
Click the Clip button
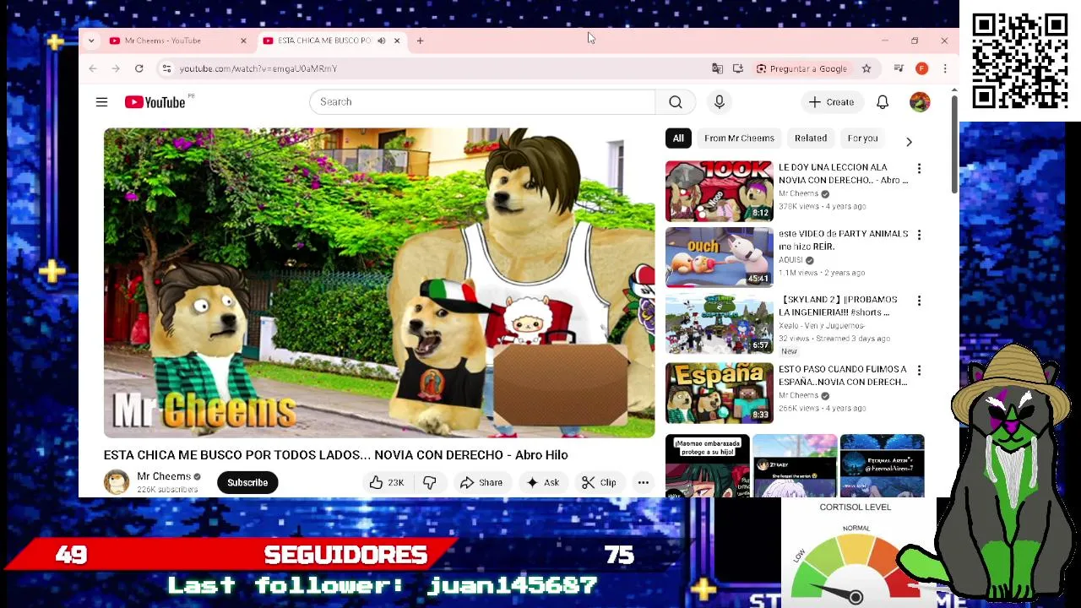(599, 482)
